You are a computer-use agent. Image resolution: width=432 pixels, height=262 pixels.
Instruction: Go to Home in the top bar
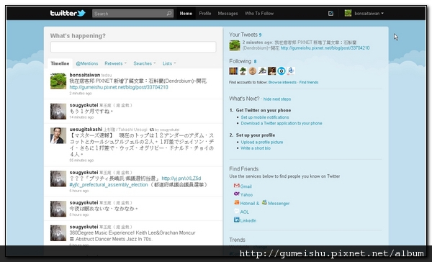coord(186,13)
